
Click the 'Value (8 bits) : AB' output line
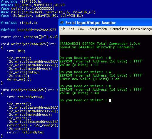[79, 93]
